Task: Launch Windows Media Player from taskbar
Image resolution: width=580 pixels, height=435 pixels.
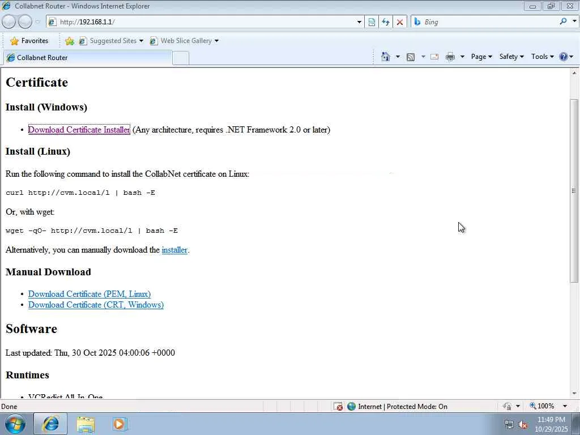Action: (120, 424)
